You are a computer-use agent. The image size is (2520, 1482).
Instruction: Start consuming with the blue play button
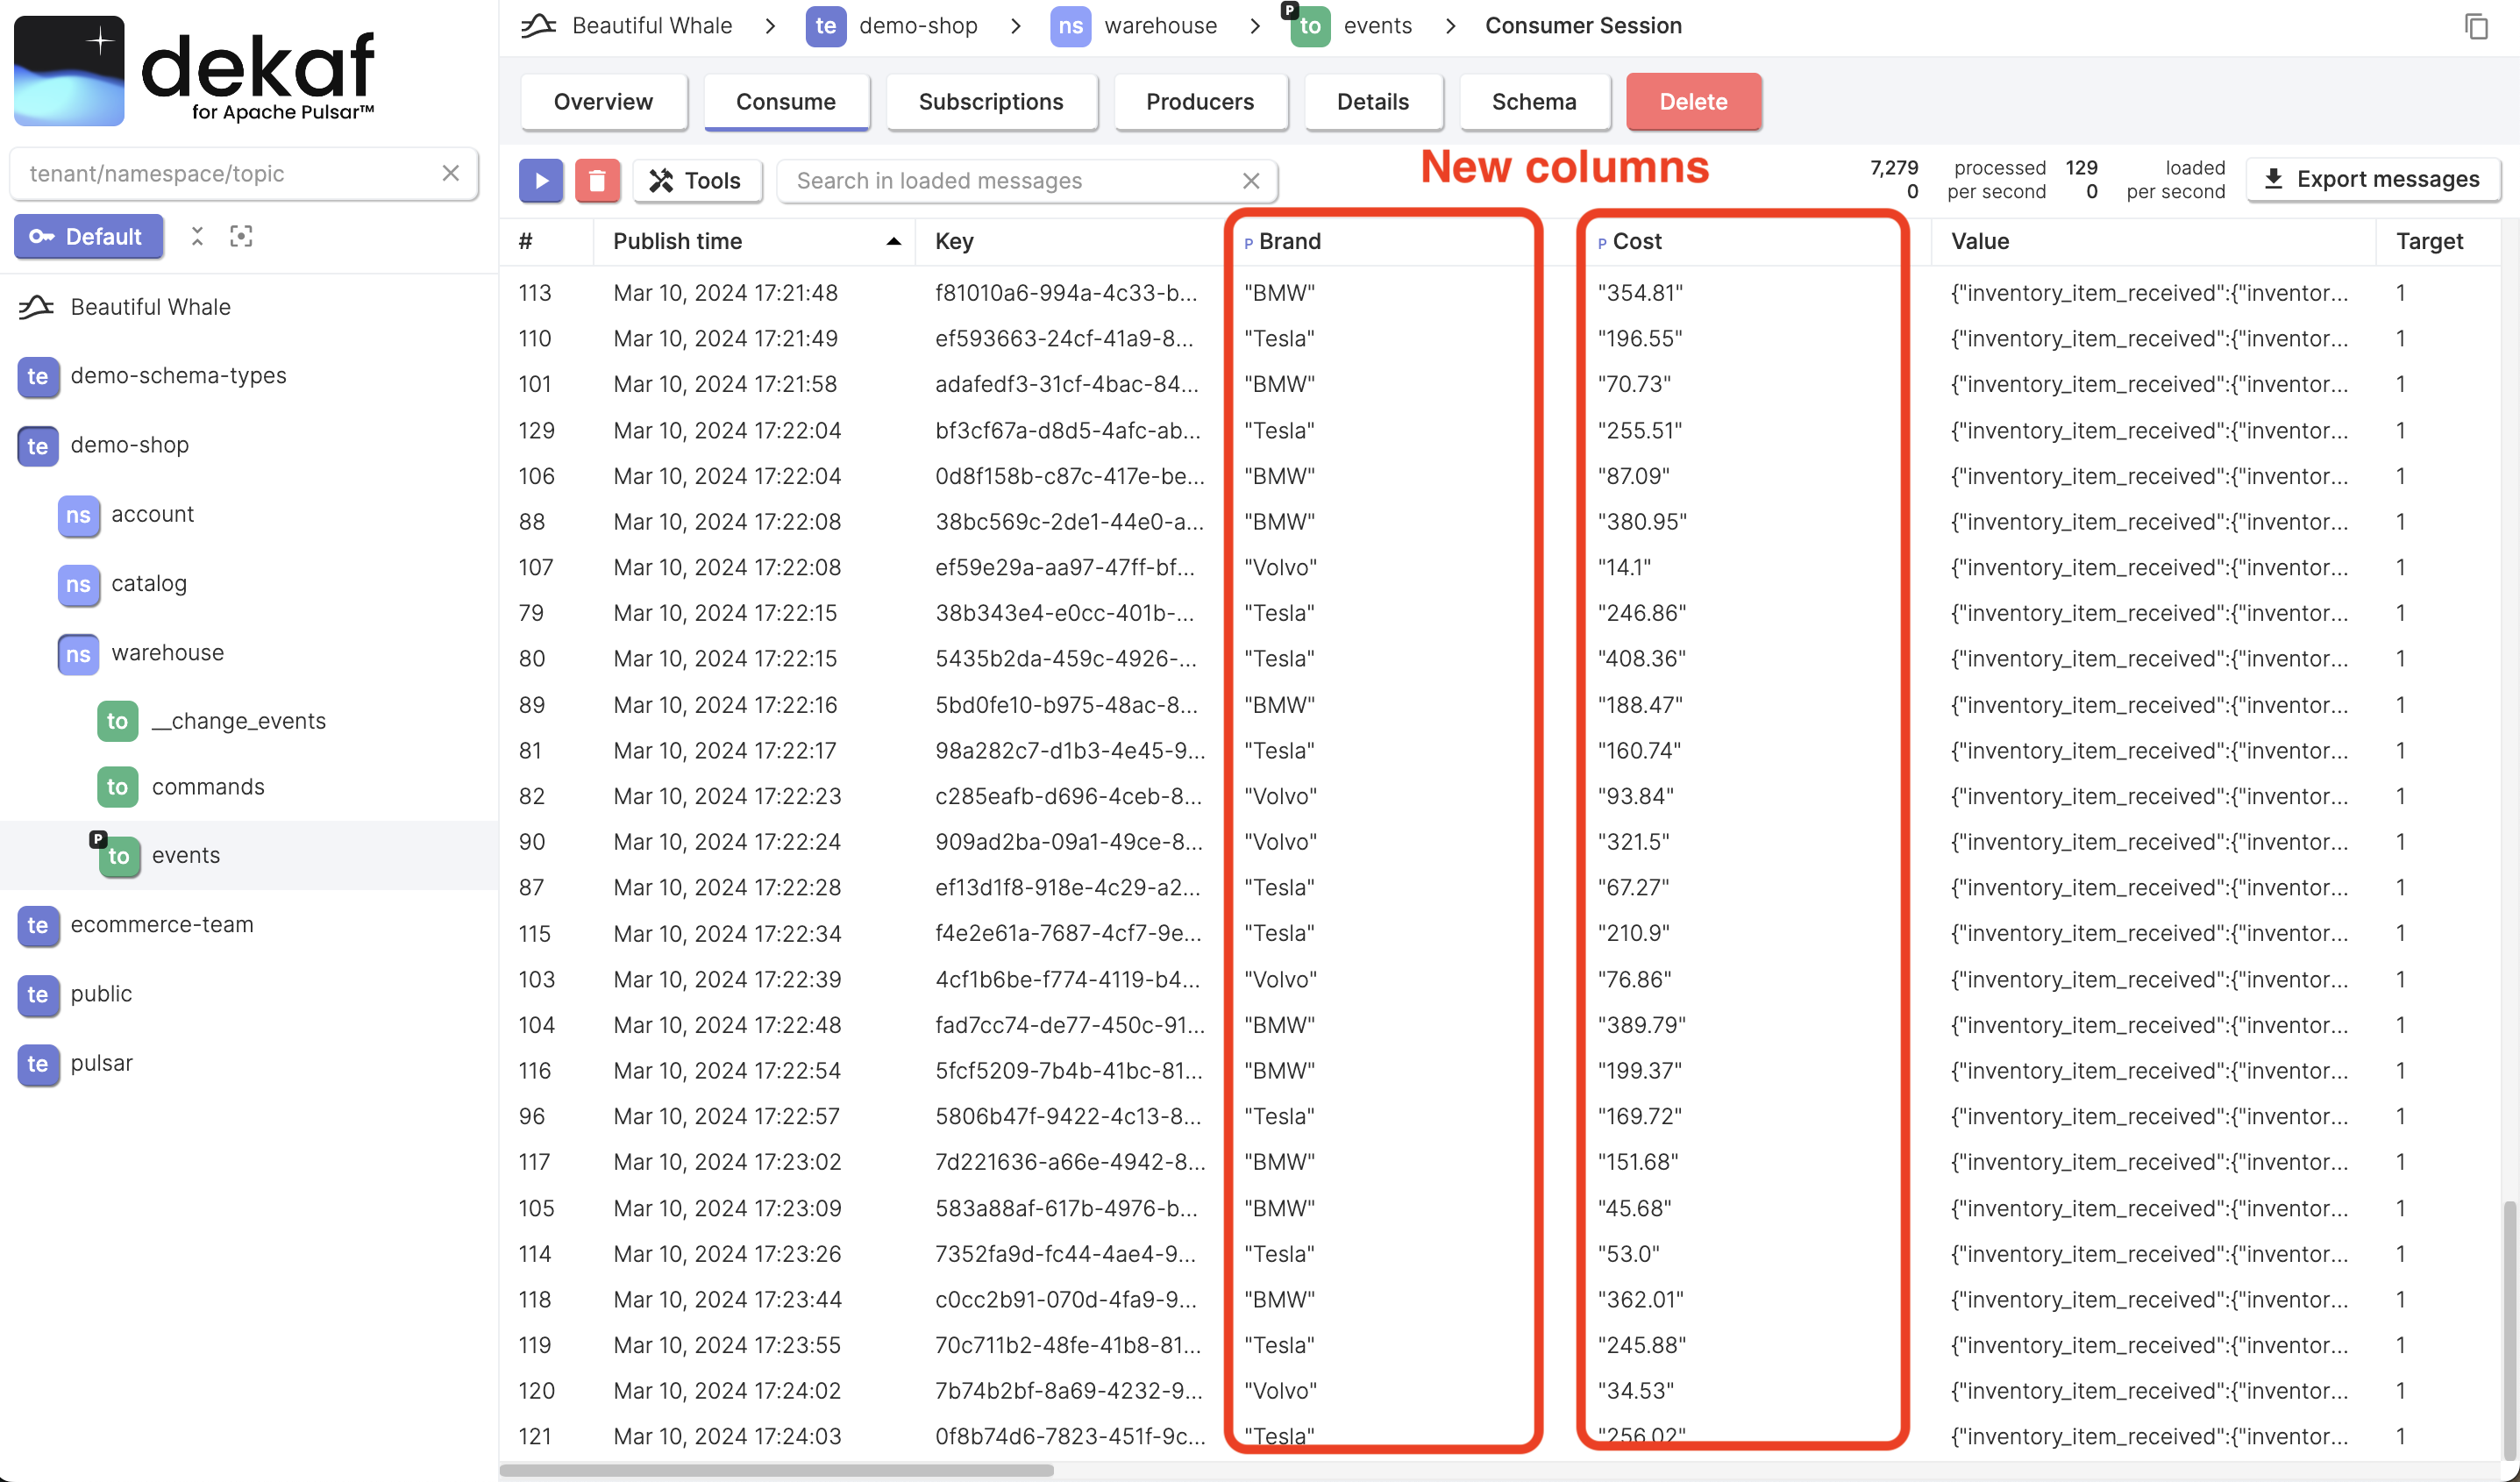click(541, 181)
